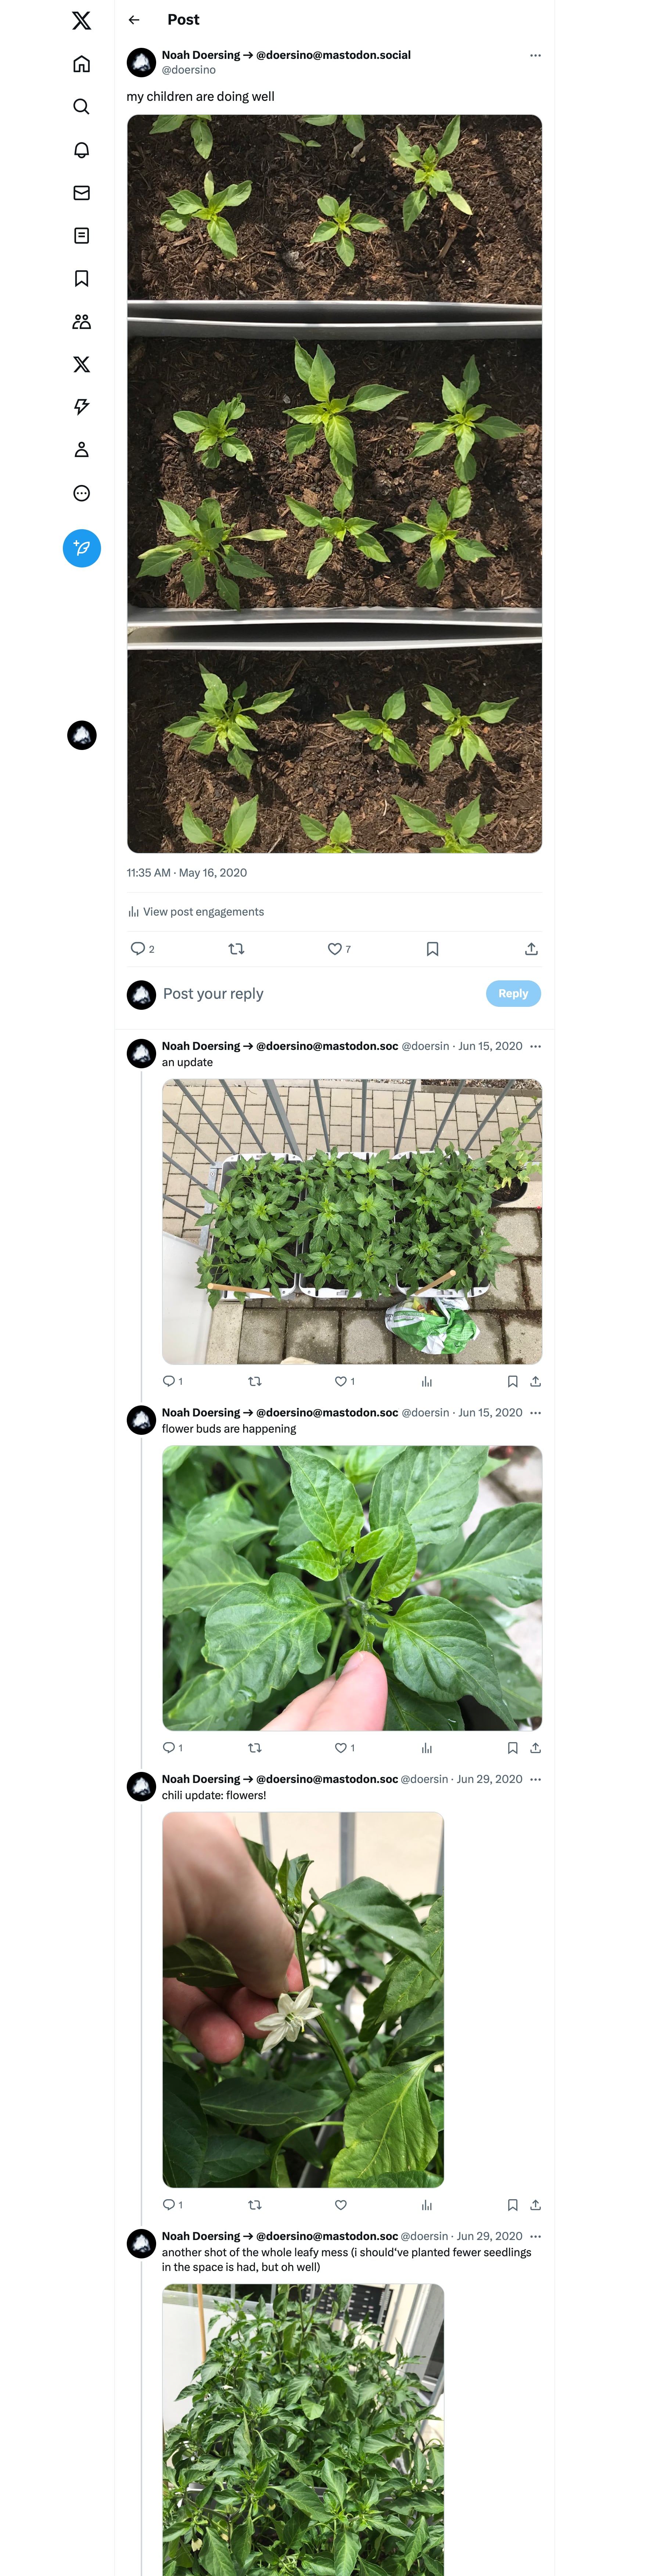
Task: Open the Profile person icon in sidebar
Action: click(x=82, y=450)
